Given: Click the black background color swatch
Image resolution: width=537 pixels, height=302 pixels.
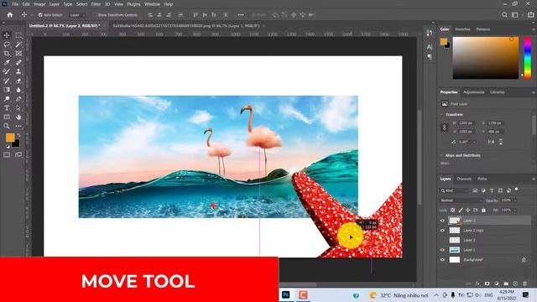Looking at the screenshot, I should coord(16,144).
